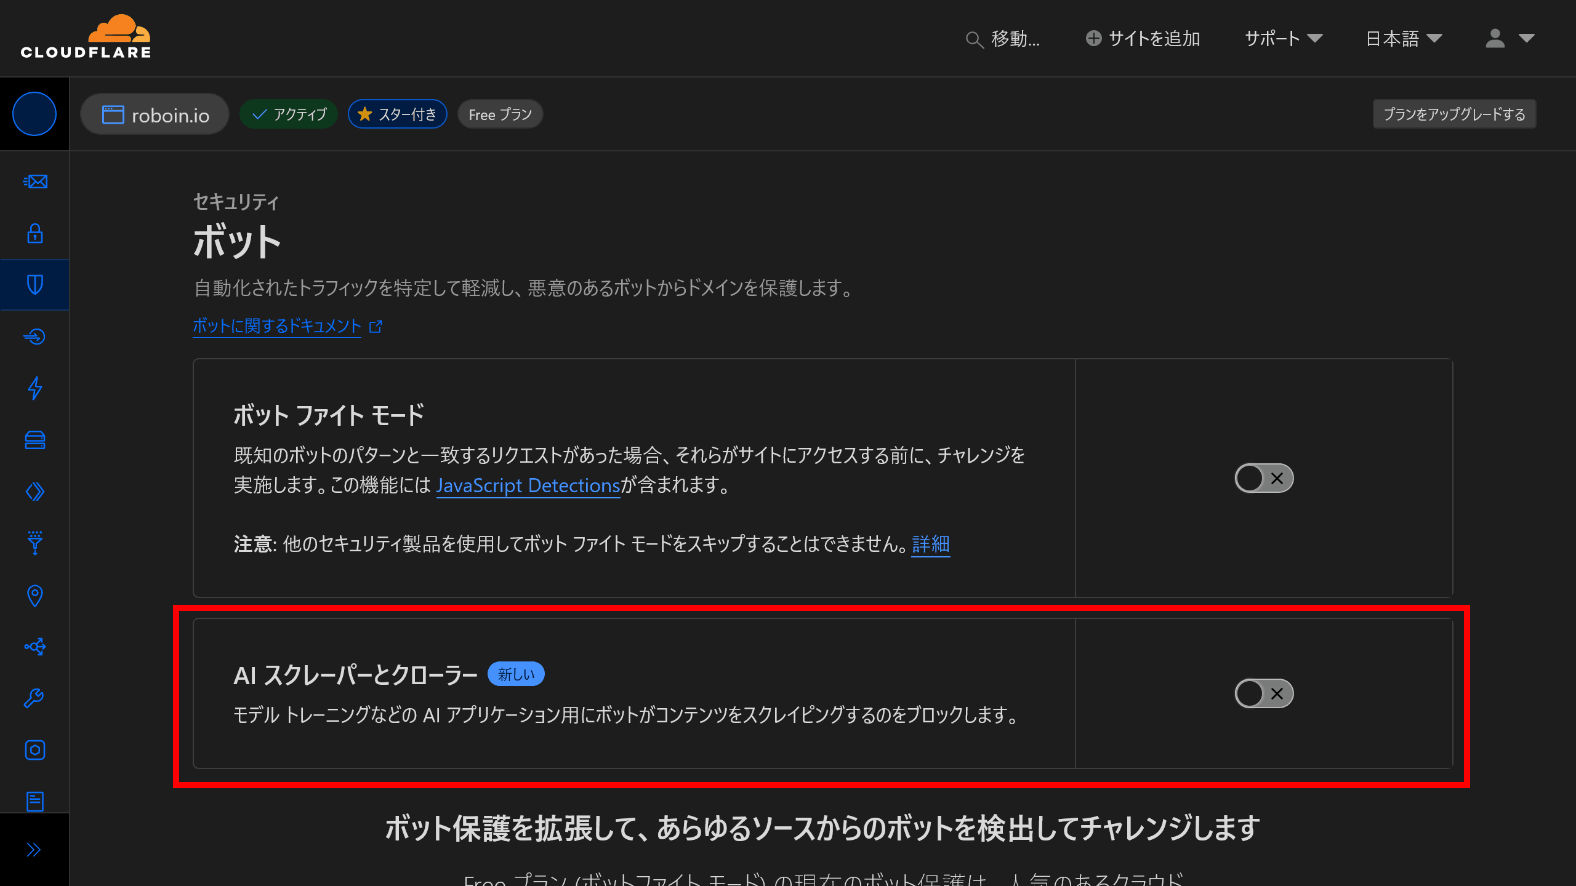The image size is (1576, 886).
Task: Click the 移動... search field
Action: 1003,39
